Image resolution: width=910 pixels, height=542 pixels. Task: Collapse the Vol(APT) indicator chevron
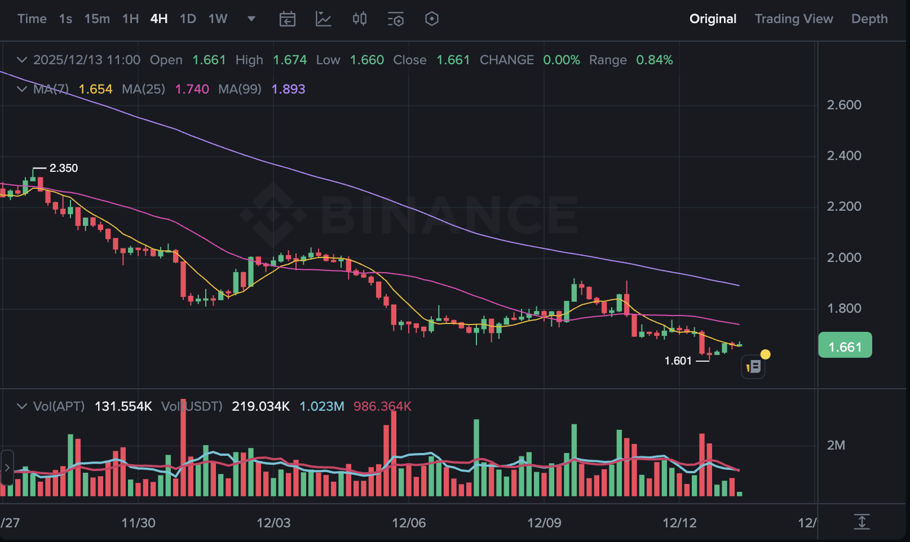pos(22,406)
